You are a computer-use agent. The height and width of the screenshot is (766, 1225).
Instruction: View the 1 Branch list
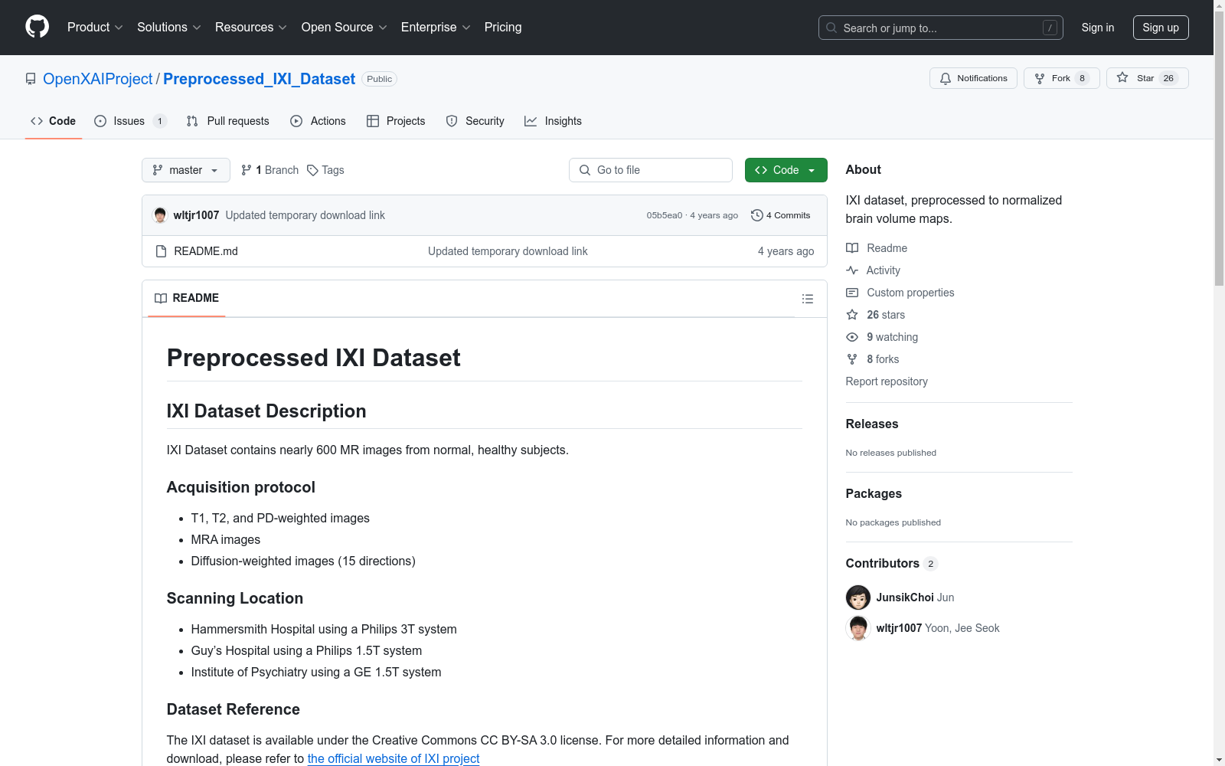pos(269,170)
